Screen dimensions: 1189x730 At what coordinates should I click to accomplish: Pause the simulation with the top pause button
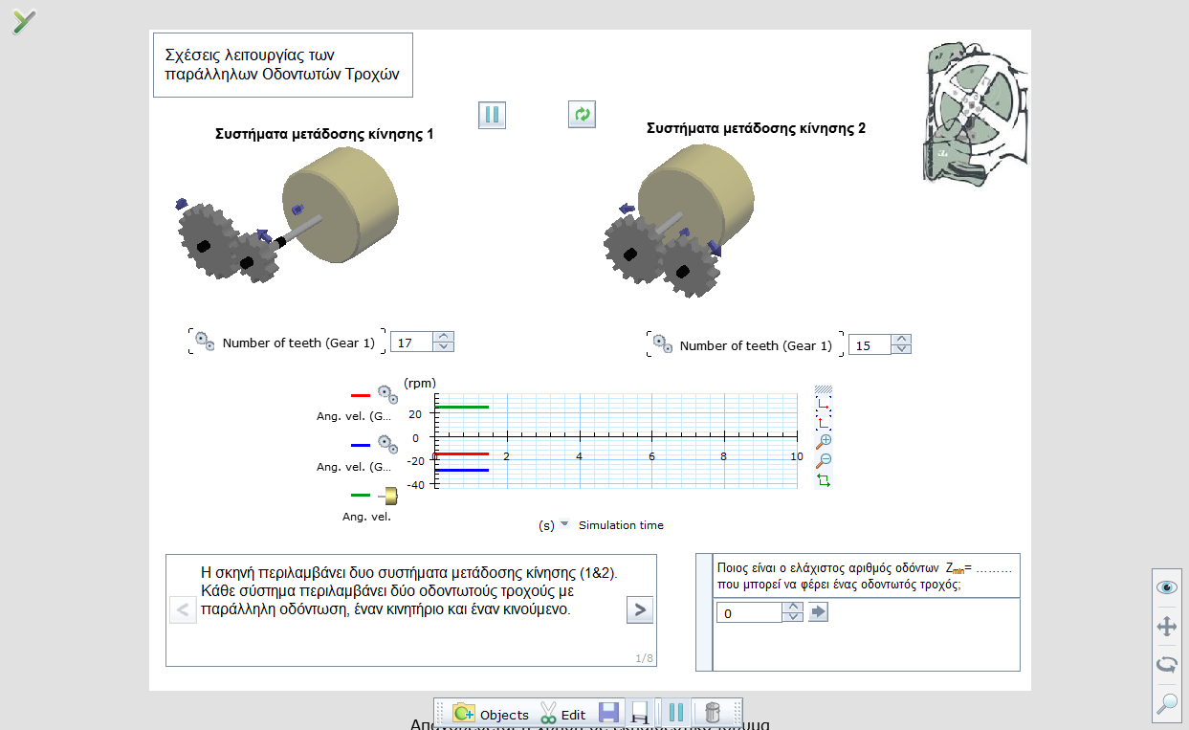(x=492, y=115)
